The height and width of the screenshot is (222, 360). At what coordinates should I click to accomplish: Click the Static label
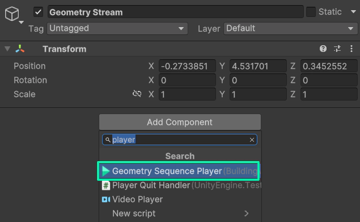pos(330,12)
